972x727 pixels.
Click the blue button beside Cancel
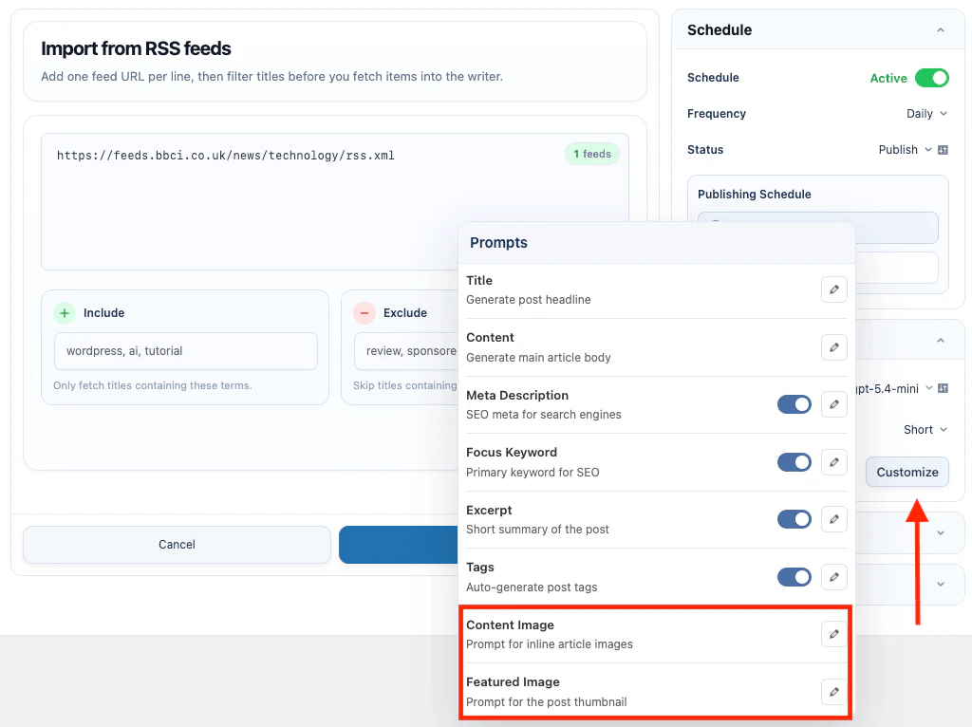click(x=399, y=545)
